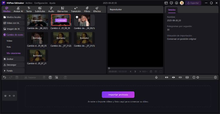Click the crop grid icon in player

156,72
